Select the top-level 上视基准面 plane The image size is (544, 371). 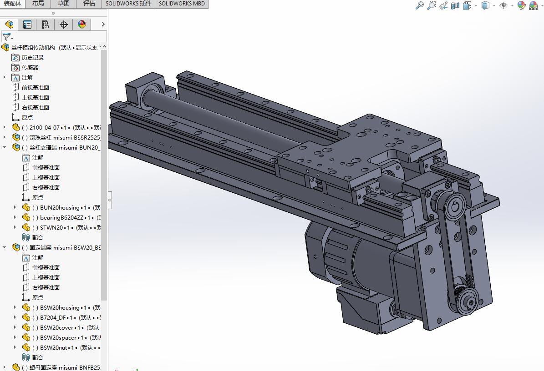tap(36, 98)
